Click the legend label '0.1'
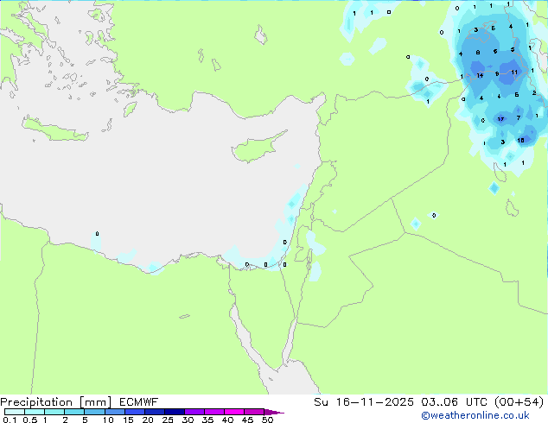Viewport: 548px width, 423px height. point(10,420)
